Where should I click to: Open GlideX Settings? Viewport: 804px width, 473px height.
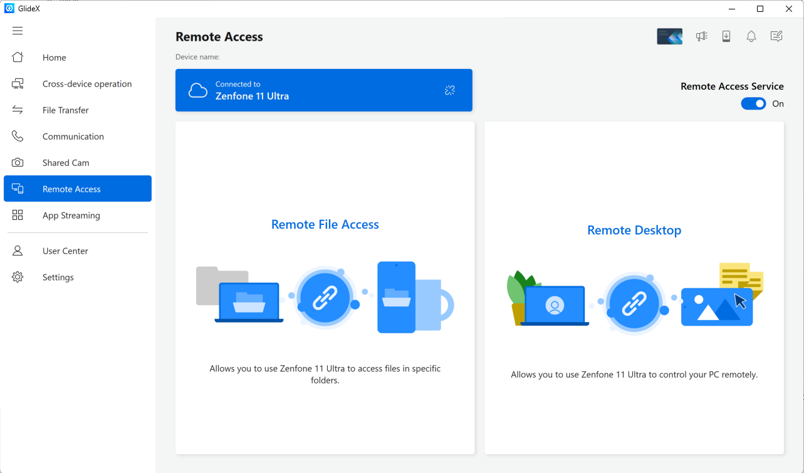pos(58,277)
